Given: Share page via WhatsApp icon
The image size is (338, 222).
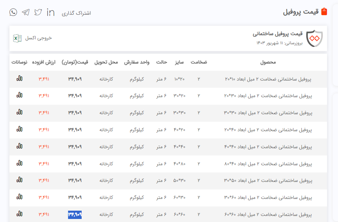Looking at the screenshot, I should click(14, 12).
